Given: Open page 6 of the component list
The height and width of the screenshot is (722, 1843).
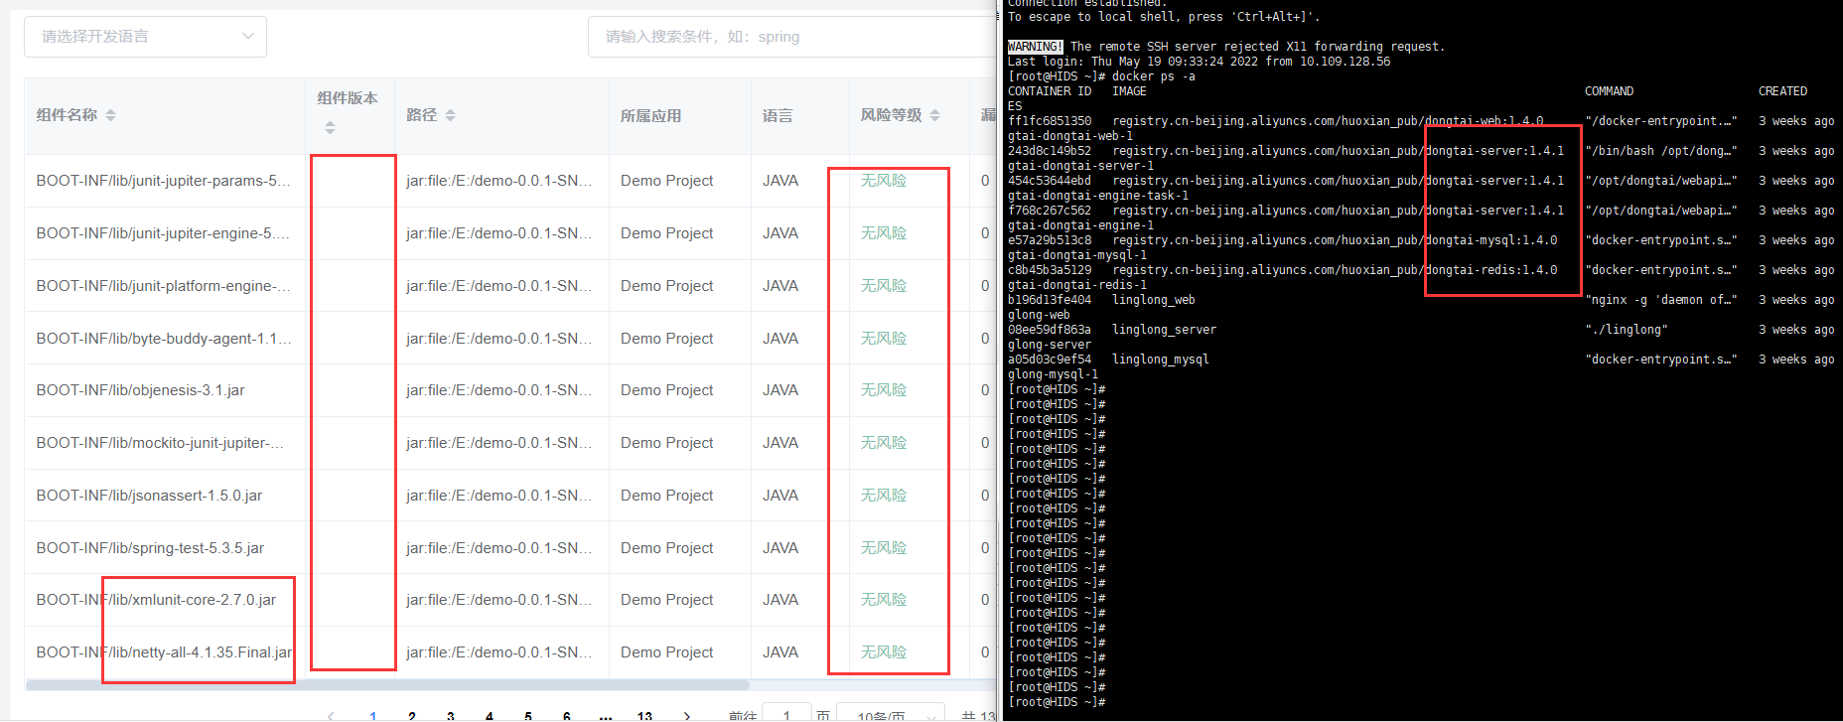Looking at the screenshot, I should click(x=567, y=715).
